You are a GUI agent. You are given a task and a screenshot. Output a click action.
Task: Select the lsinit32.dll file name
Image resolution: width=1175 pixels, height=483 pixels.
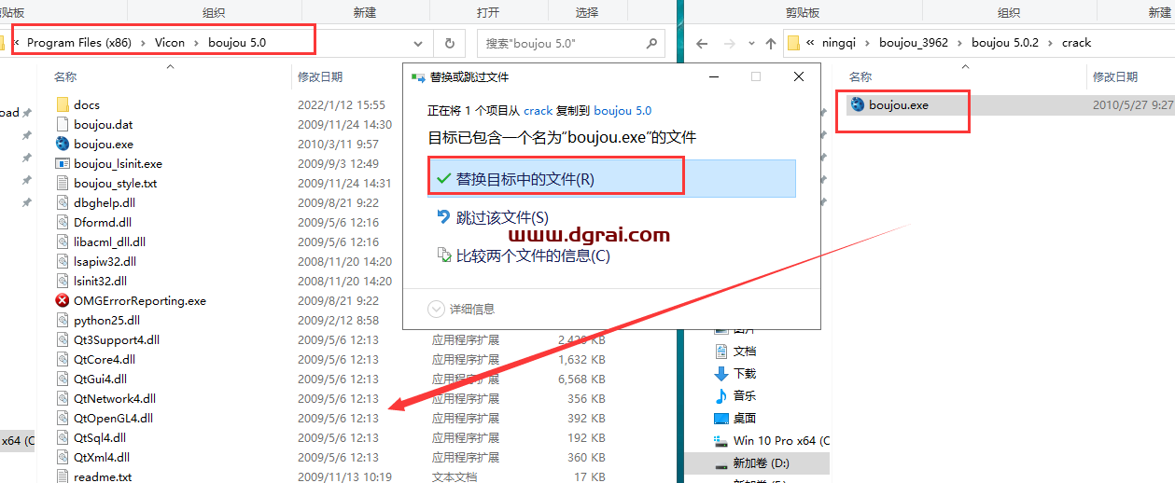[x=100, y=281]
